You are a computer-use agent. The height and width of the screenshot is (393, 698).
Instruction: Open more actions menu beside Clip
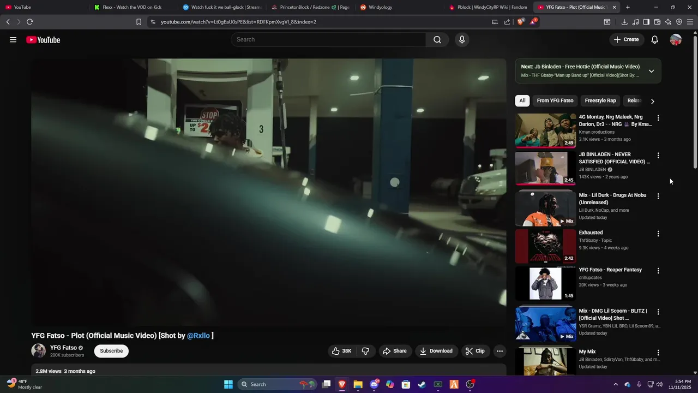pyautogui.click(x=500, y=351)
